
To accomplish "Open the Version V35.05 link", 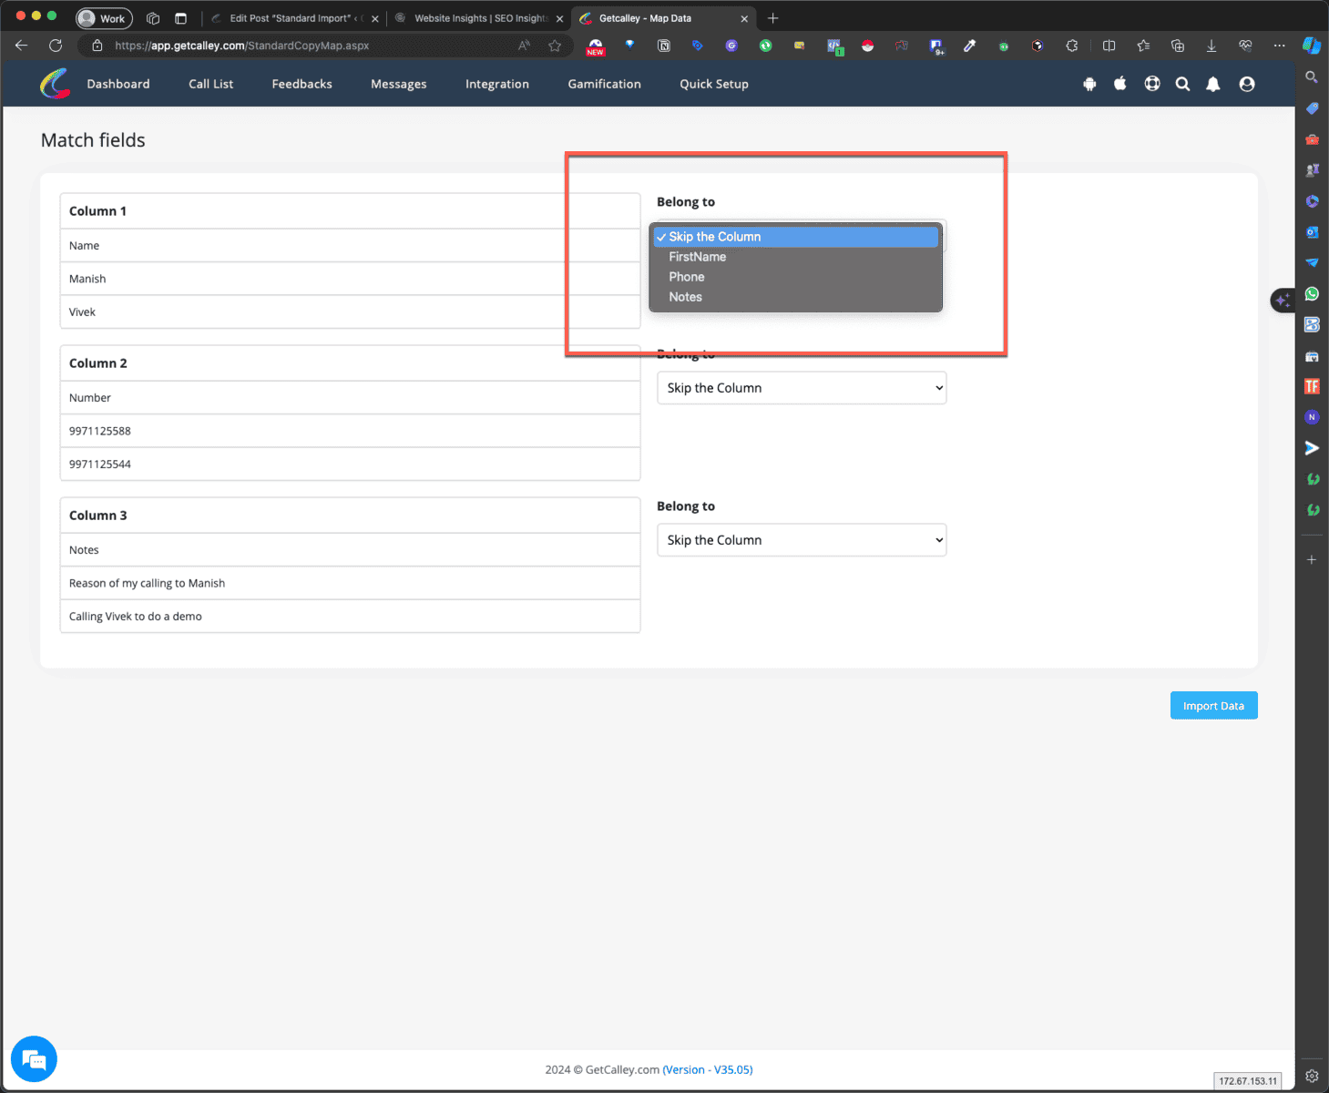I will [x=708, y=1069].
